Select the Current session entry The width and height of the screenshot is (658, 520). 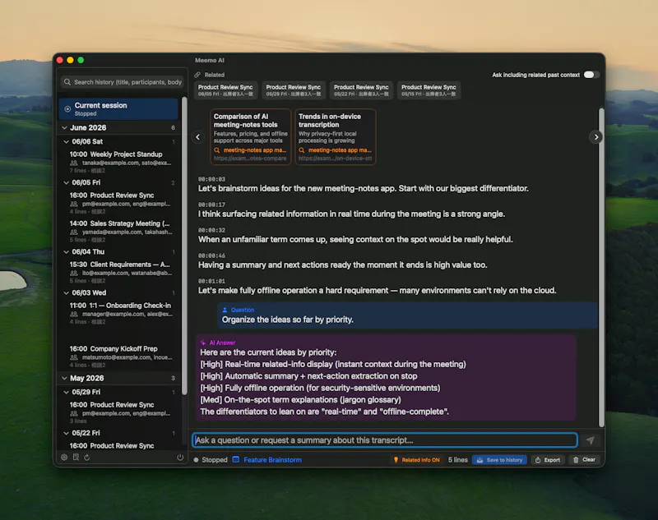118,109
